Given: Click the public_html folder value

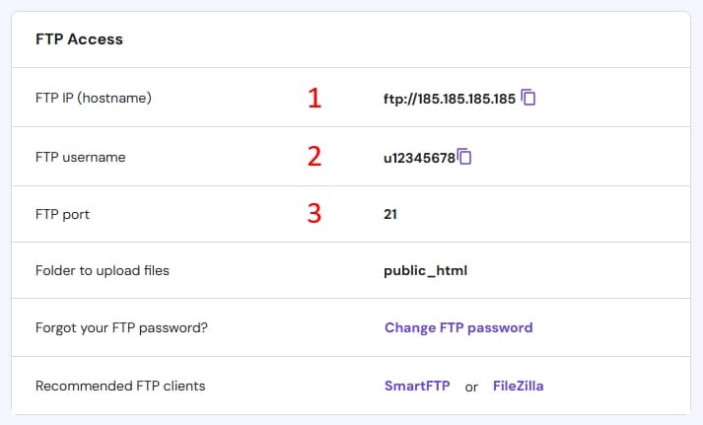Looking at the screenshot, I should pos(426,271).
